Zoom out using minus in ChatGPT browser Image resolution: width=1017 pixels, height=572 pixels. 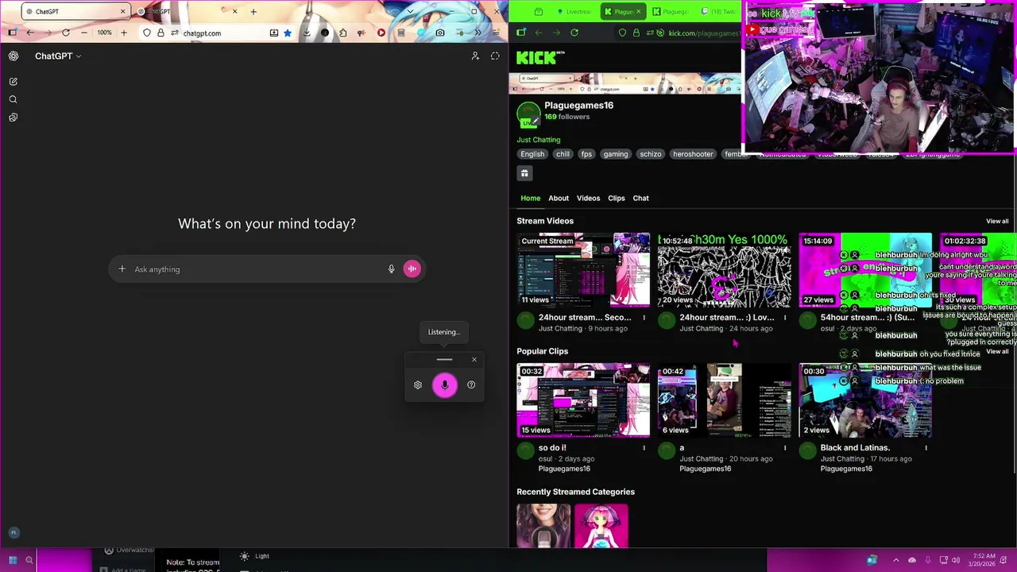[86, 33]
